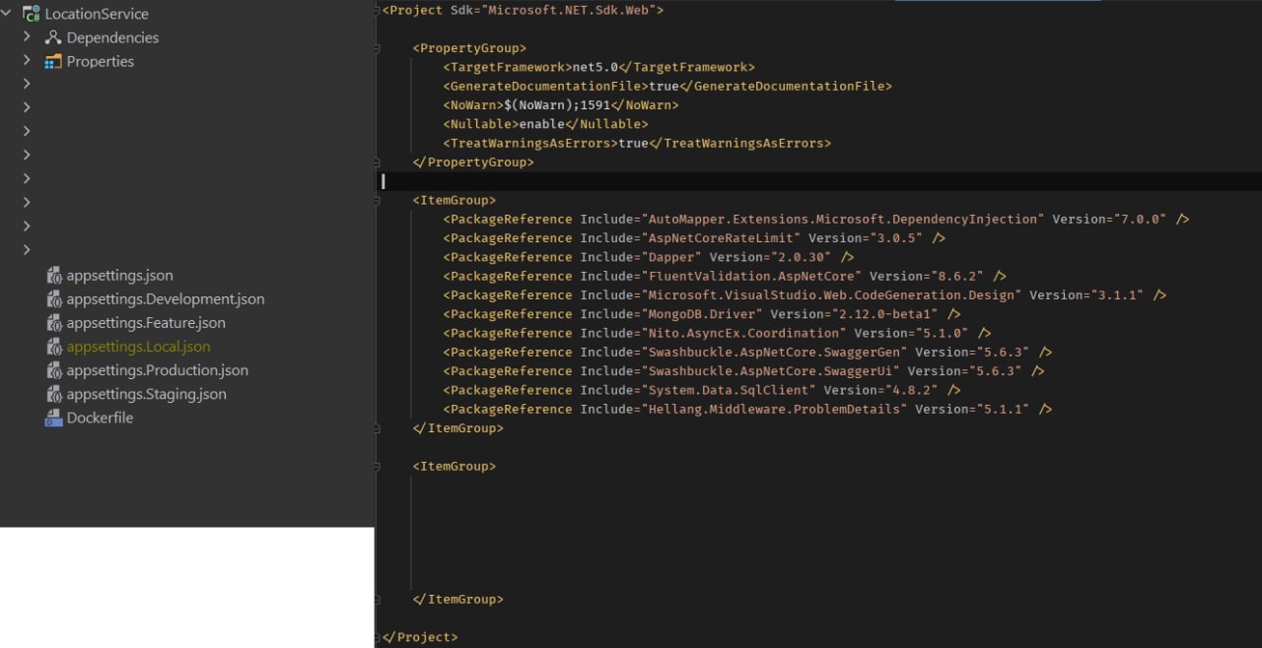Click the Properties folder icon
This screenshot has width=1262, height=648.
pyautogui.click(x=53, y=61)
